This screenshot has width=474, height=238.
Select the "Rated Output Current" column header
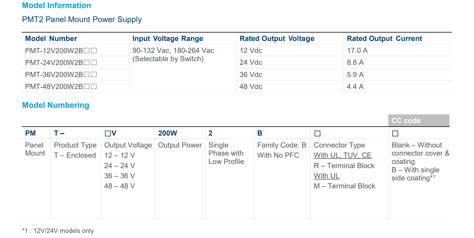tap(384, 39)
